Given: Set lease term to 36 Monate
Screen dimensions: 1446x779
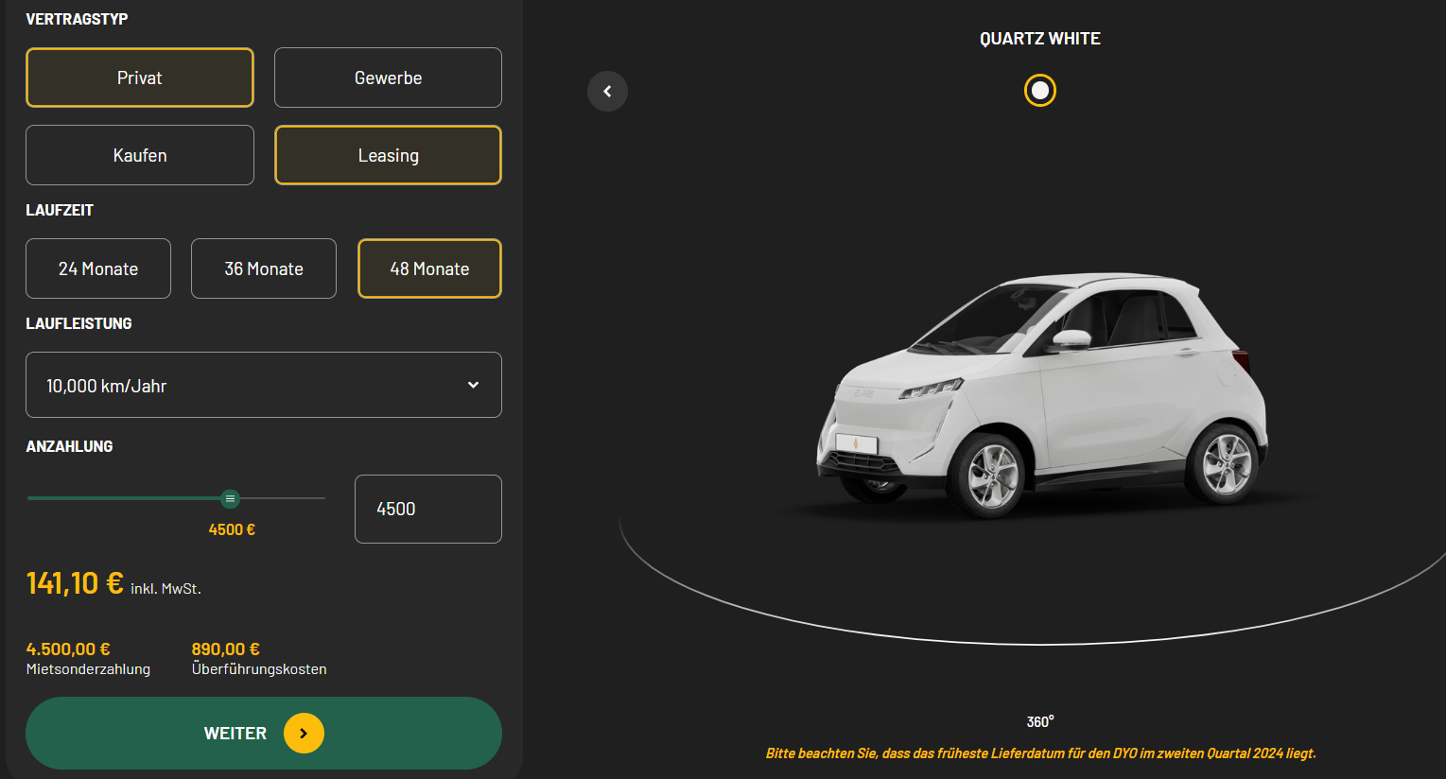Looking at the screenshot, I should (x=264, y=268).
